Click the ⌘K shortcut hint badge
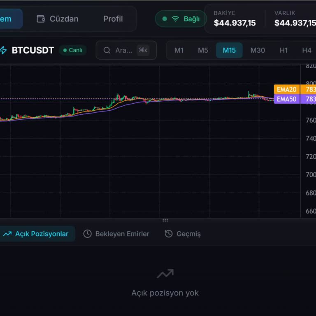The height and width of the screenshot is (316, 316). click(x=143, y=50)
